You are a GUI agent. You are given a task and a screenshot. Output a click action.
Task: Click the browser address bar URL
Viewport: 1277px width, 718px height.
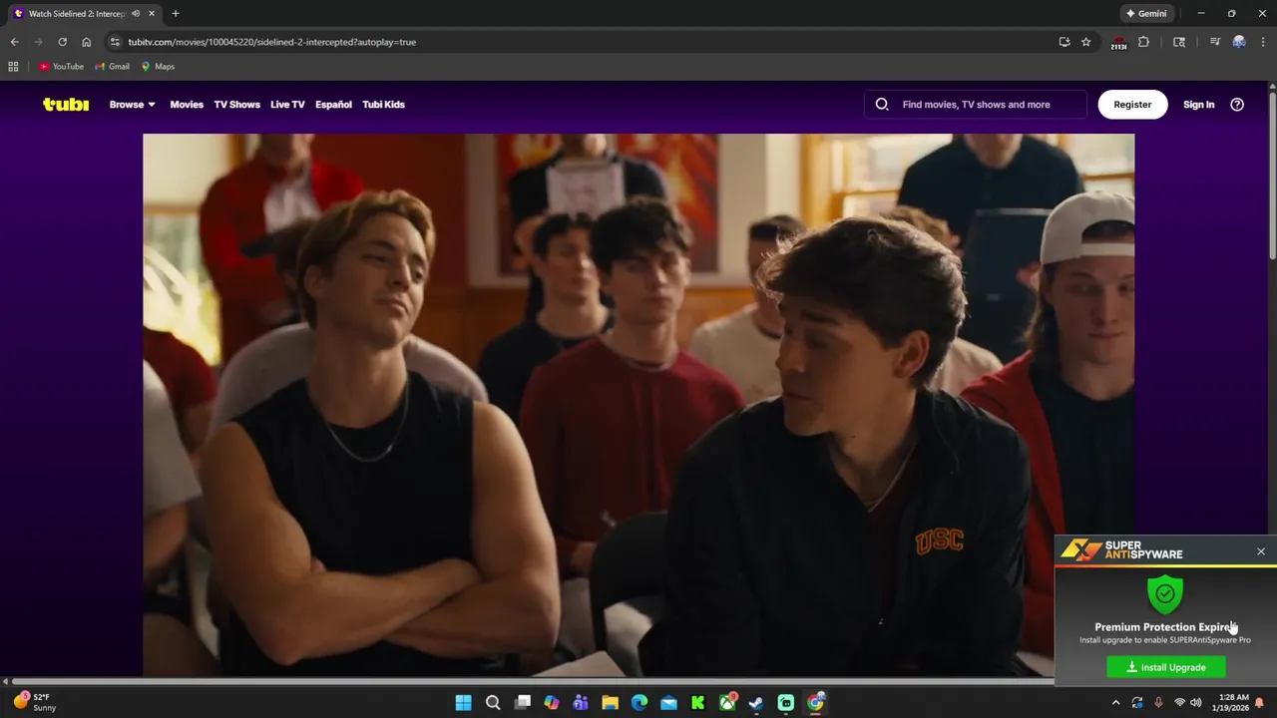(271, 42)
